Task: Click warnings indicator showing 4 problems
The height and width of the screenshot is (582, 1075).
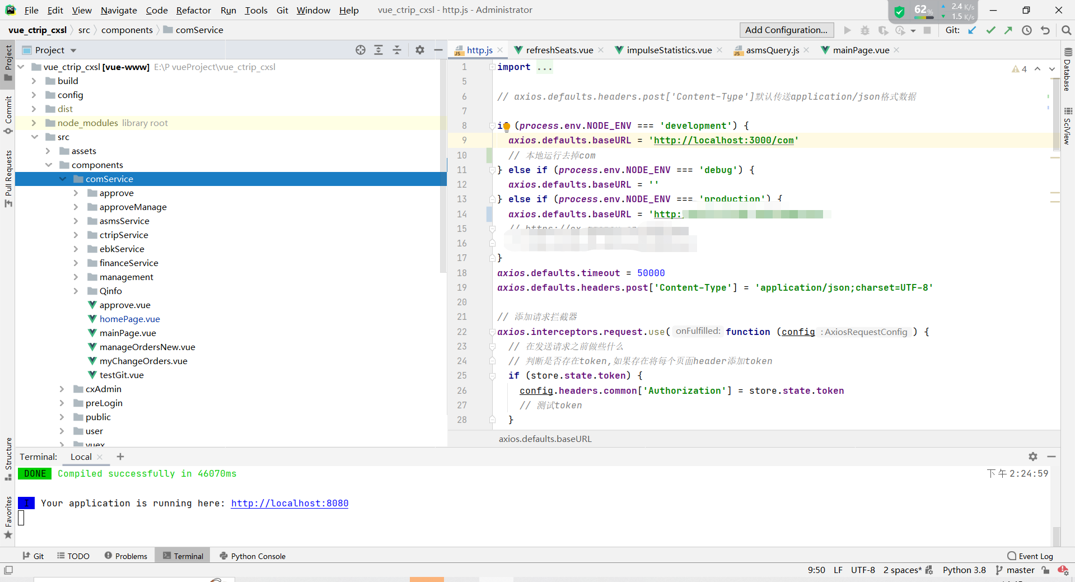Action: click(x=1019, y=69)
